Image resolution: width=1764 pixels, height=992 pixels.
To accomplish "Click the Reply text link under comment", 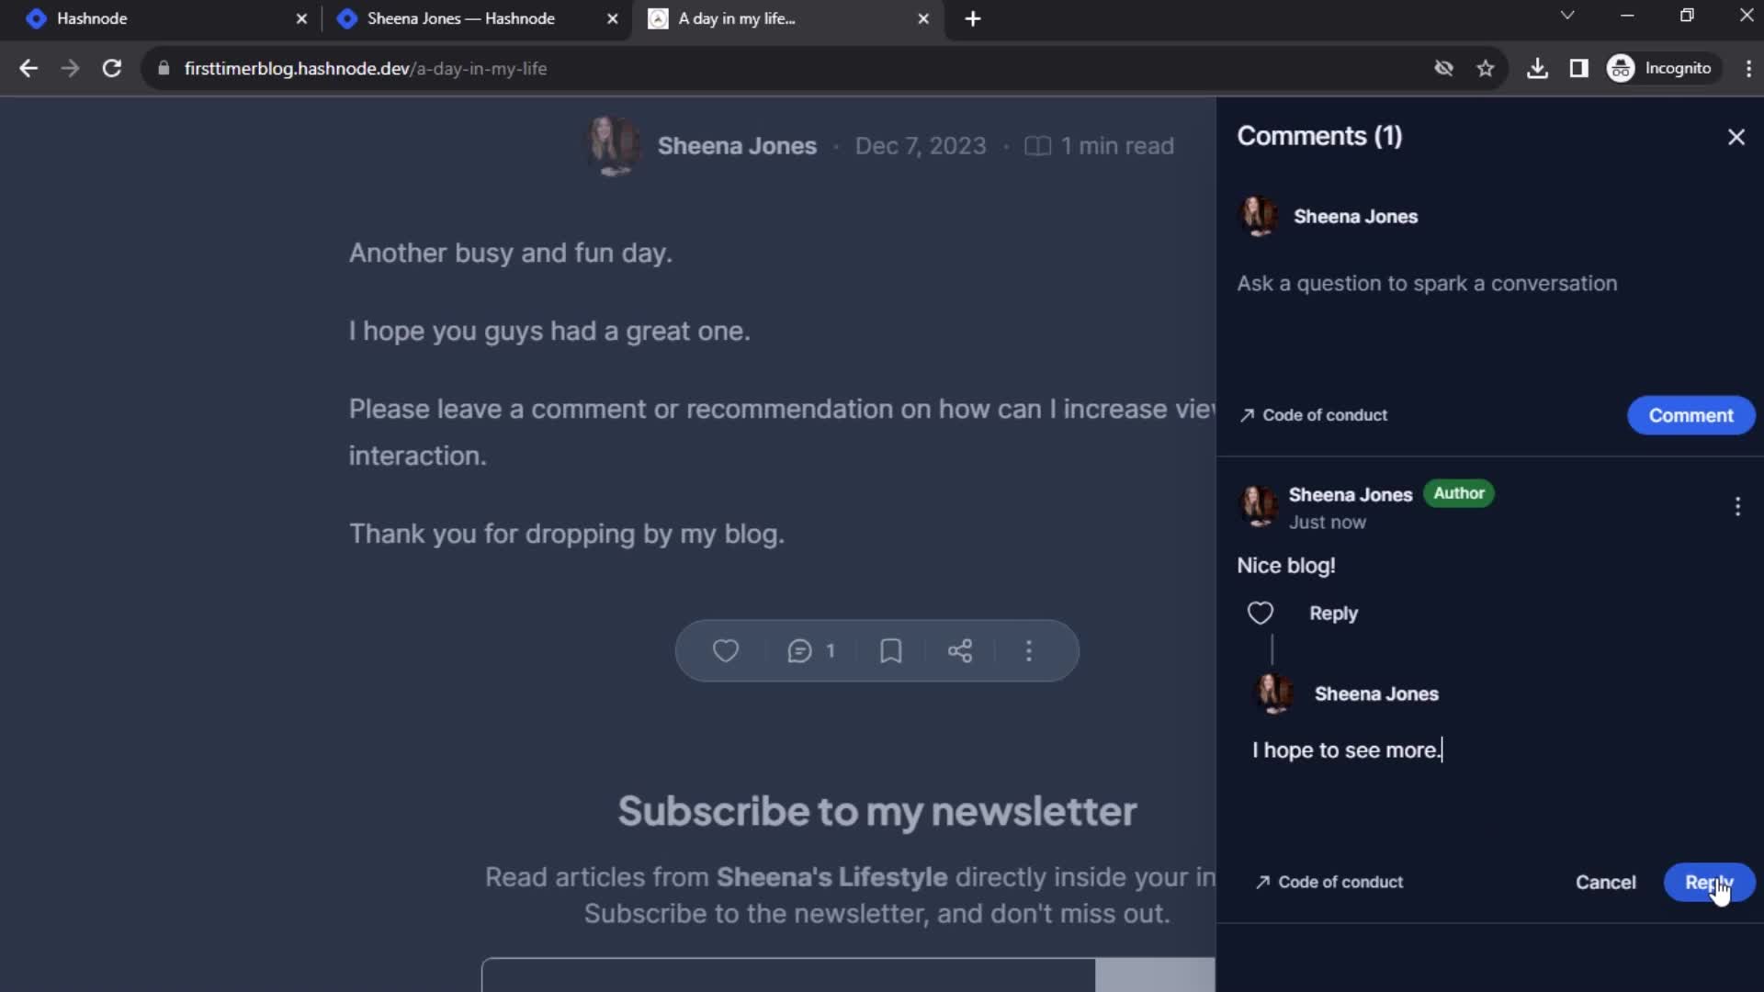I will click(1334, 613).
